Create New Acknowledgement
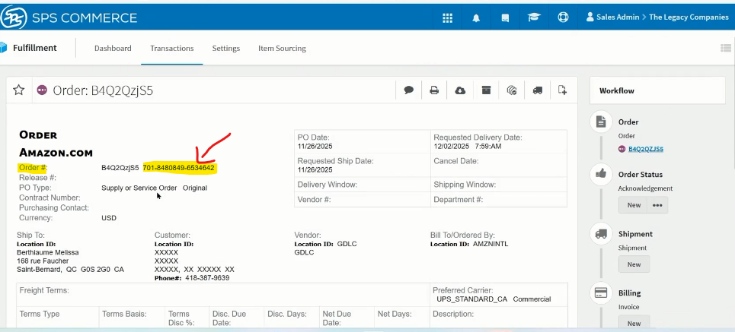Viewport: 735px width, 332px height. pyautogui.click(x=634, y=205)
